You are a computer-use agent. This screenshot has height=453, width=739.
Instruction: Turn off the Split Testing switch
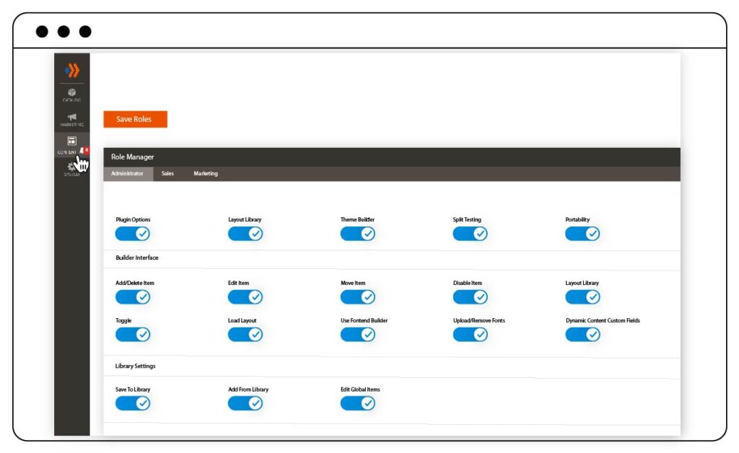click(x=470, y=234)
